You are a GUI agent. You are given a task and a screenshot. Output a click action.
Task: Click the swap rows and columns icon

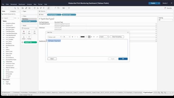(x=35, y=8)
